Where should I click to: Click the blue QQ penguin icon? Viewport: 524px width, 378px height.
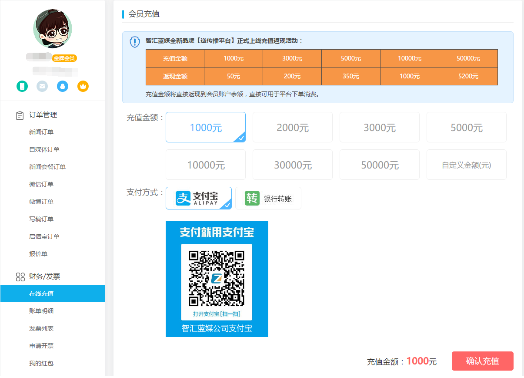tap(63, 86)
